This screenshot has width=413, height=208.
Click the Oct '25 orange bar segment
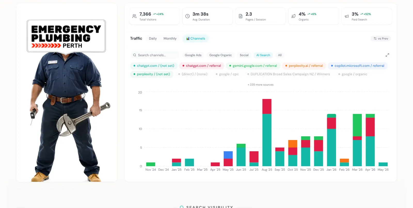point(293,144)
